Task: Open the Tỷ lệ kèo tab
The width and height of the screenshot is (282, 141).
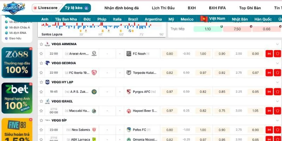Action: [76, 8]
